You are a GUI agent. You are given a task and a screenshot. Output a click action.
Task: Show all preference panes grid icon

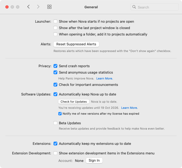point(49,7)
